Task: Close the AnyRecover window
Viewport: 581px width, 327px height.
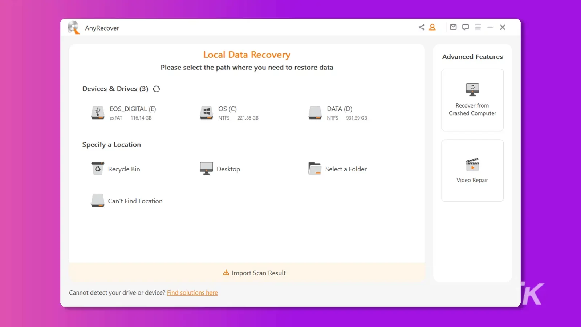Action: coord(503,27)
